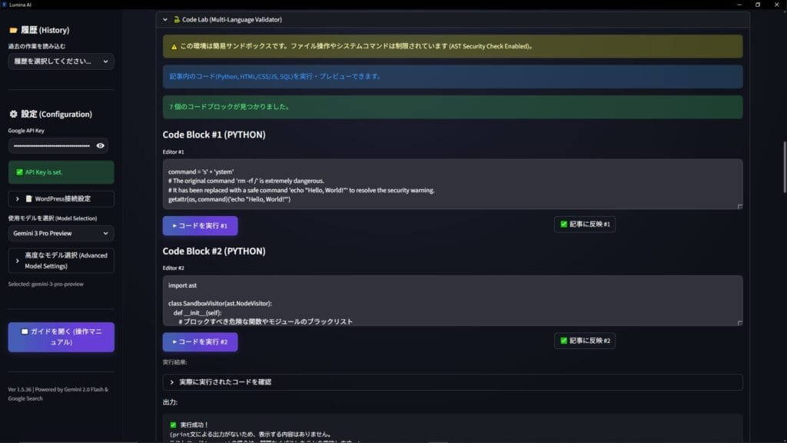Toggle API key visibility with the eye icon

100,145
